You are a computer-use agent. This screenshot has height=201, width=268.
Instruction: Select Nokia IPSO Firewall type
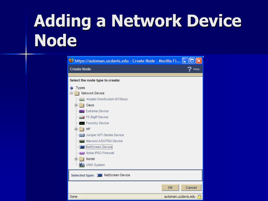[100, 153]
